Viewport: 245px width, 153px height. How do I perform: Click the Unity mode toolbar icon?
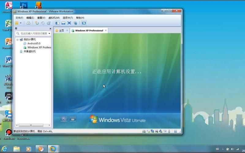tap(75, 23)
